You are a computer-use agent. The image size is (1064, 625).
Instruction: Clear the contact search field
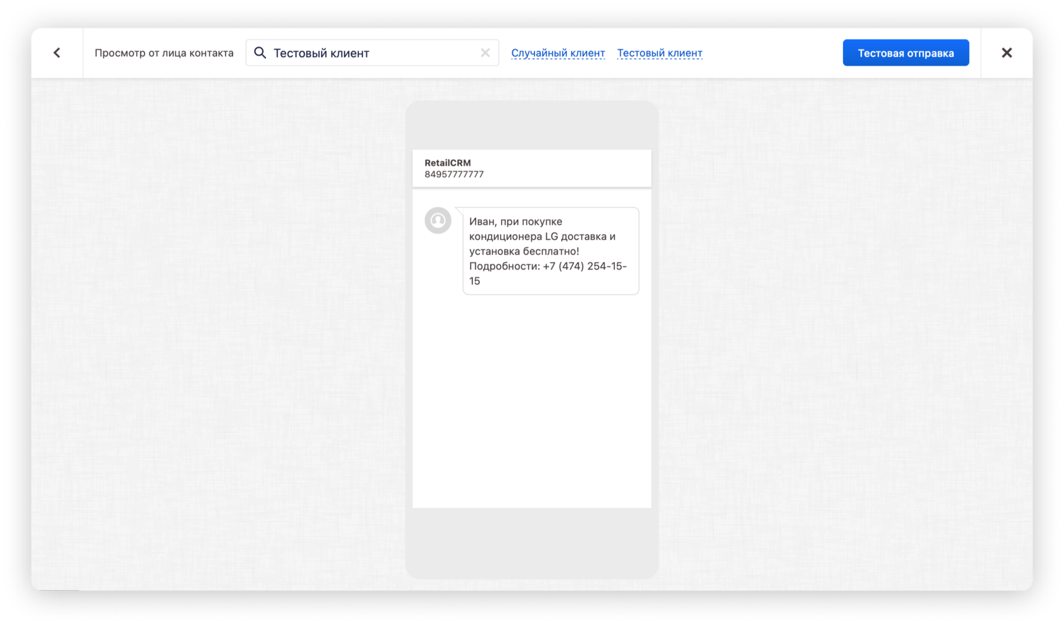click(x=485, y=53)
